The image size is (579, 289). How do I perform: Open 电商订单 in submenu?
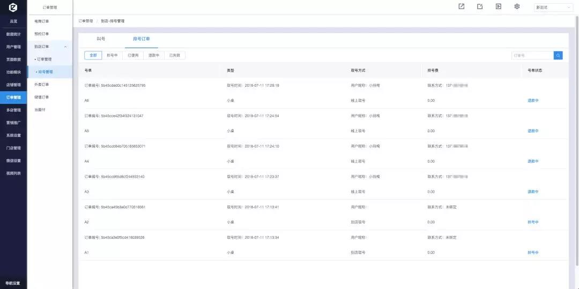point(41,21)
